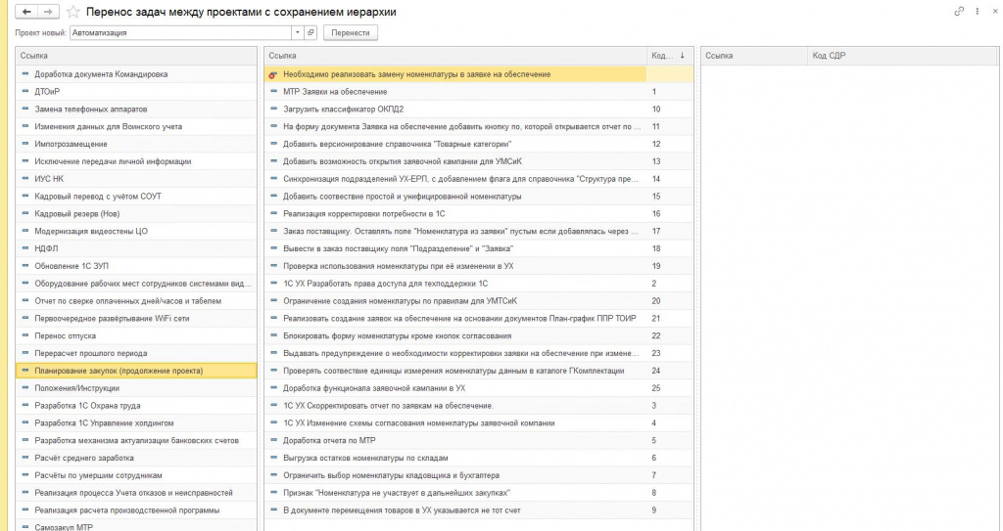
Task: Open the Проект новый dropdown list
Action: point(298,32)
